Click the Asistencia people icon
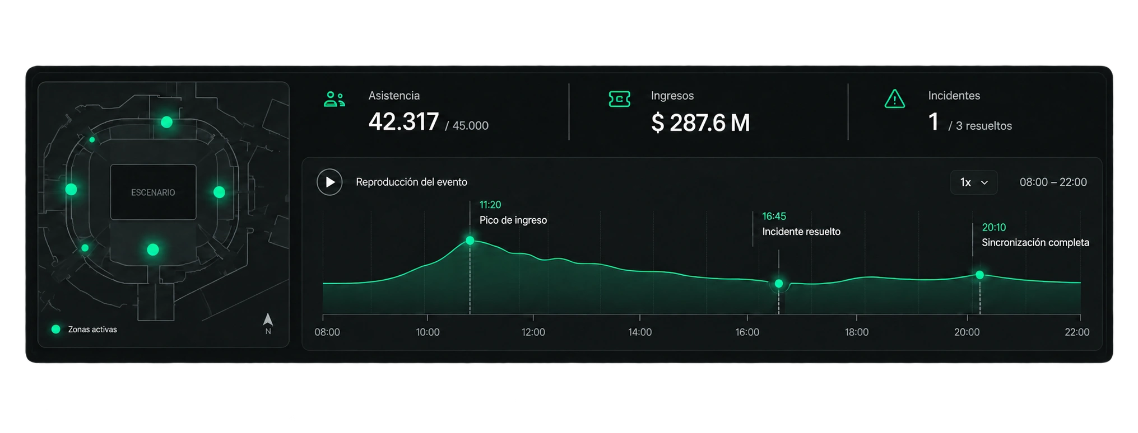 pyautogui.click(x=335, y=99)
